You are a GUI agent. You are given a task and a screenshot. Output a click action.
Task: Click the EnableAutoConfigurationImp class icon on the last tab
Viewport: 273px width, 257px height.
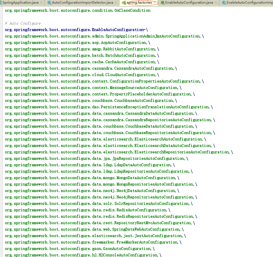pyautogui.click(x=224, y=3)
